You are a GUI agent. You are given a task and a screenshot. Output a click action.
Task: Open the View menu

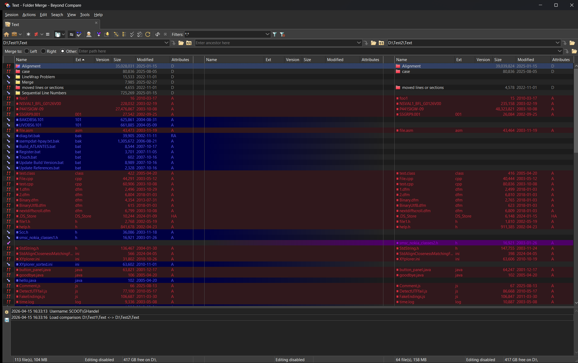pos(71,15)
